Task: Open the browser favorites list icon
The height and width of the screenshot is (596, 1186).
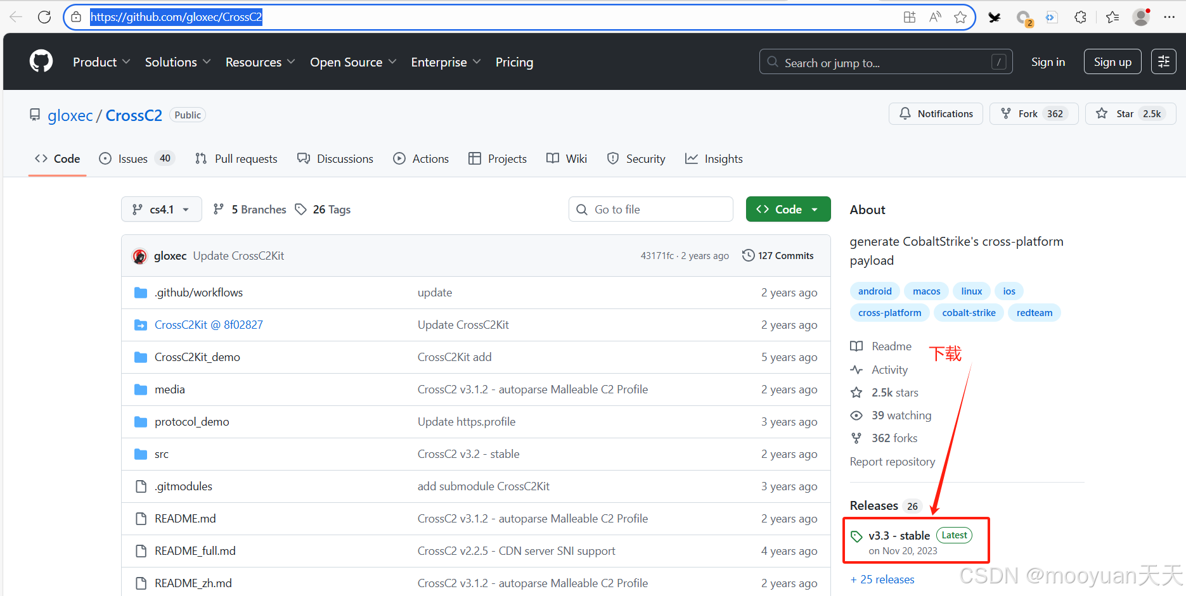Action: pyautogui.click(x=1112, y=17)
